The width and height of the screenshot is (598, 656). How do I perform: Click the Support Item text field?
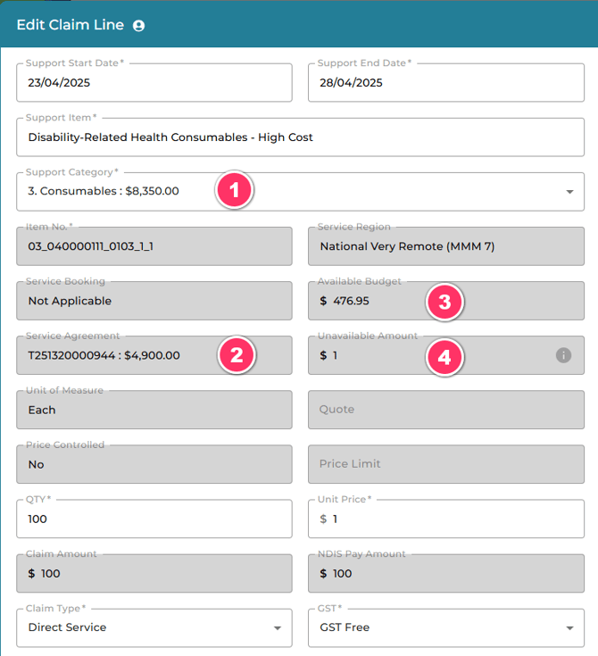[x=300, y=137]
